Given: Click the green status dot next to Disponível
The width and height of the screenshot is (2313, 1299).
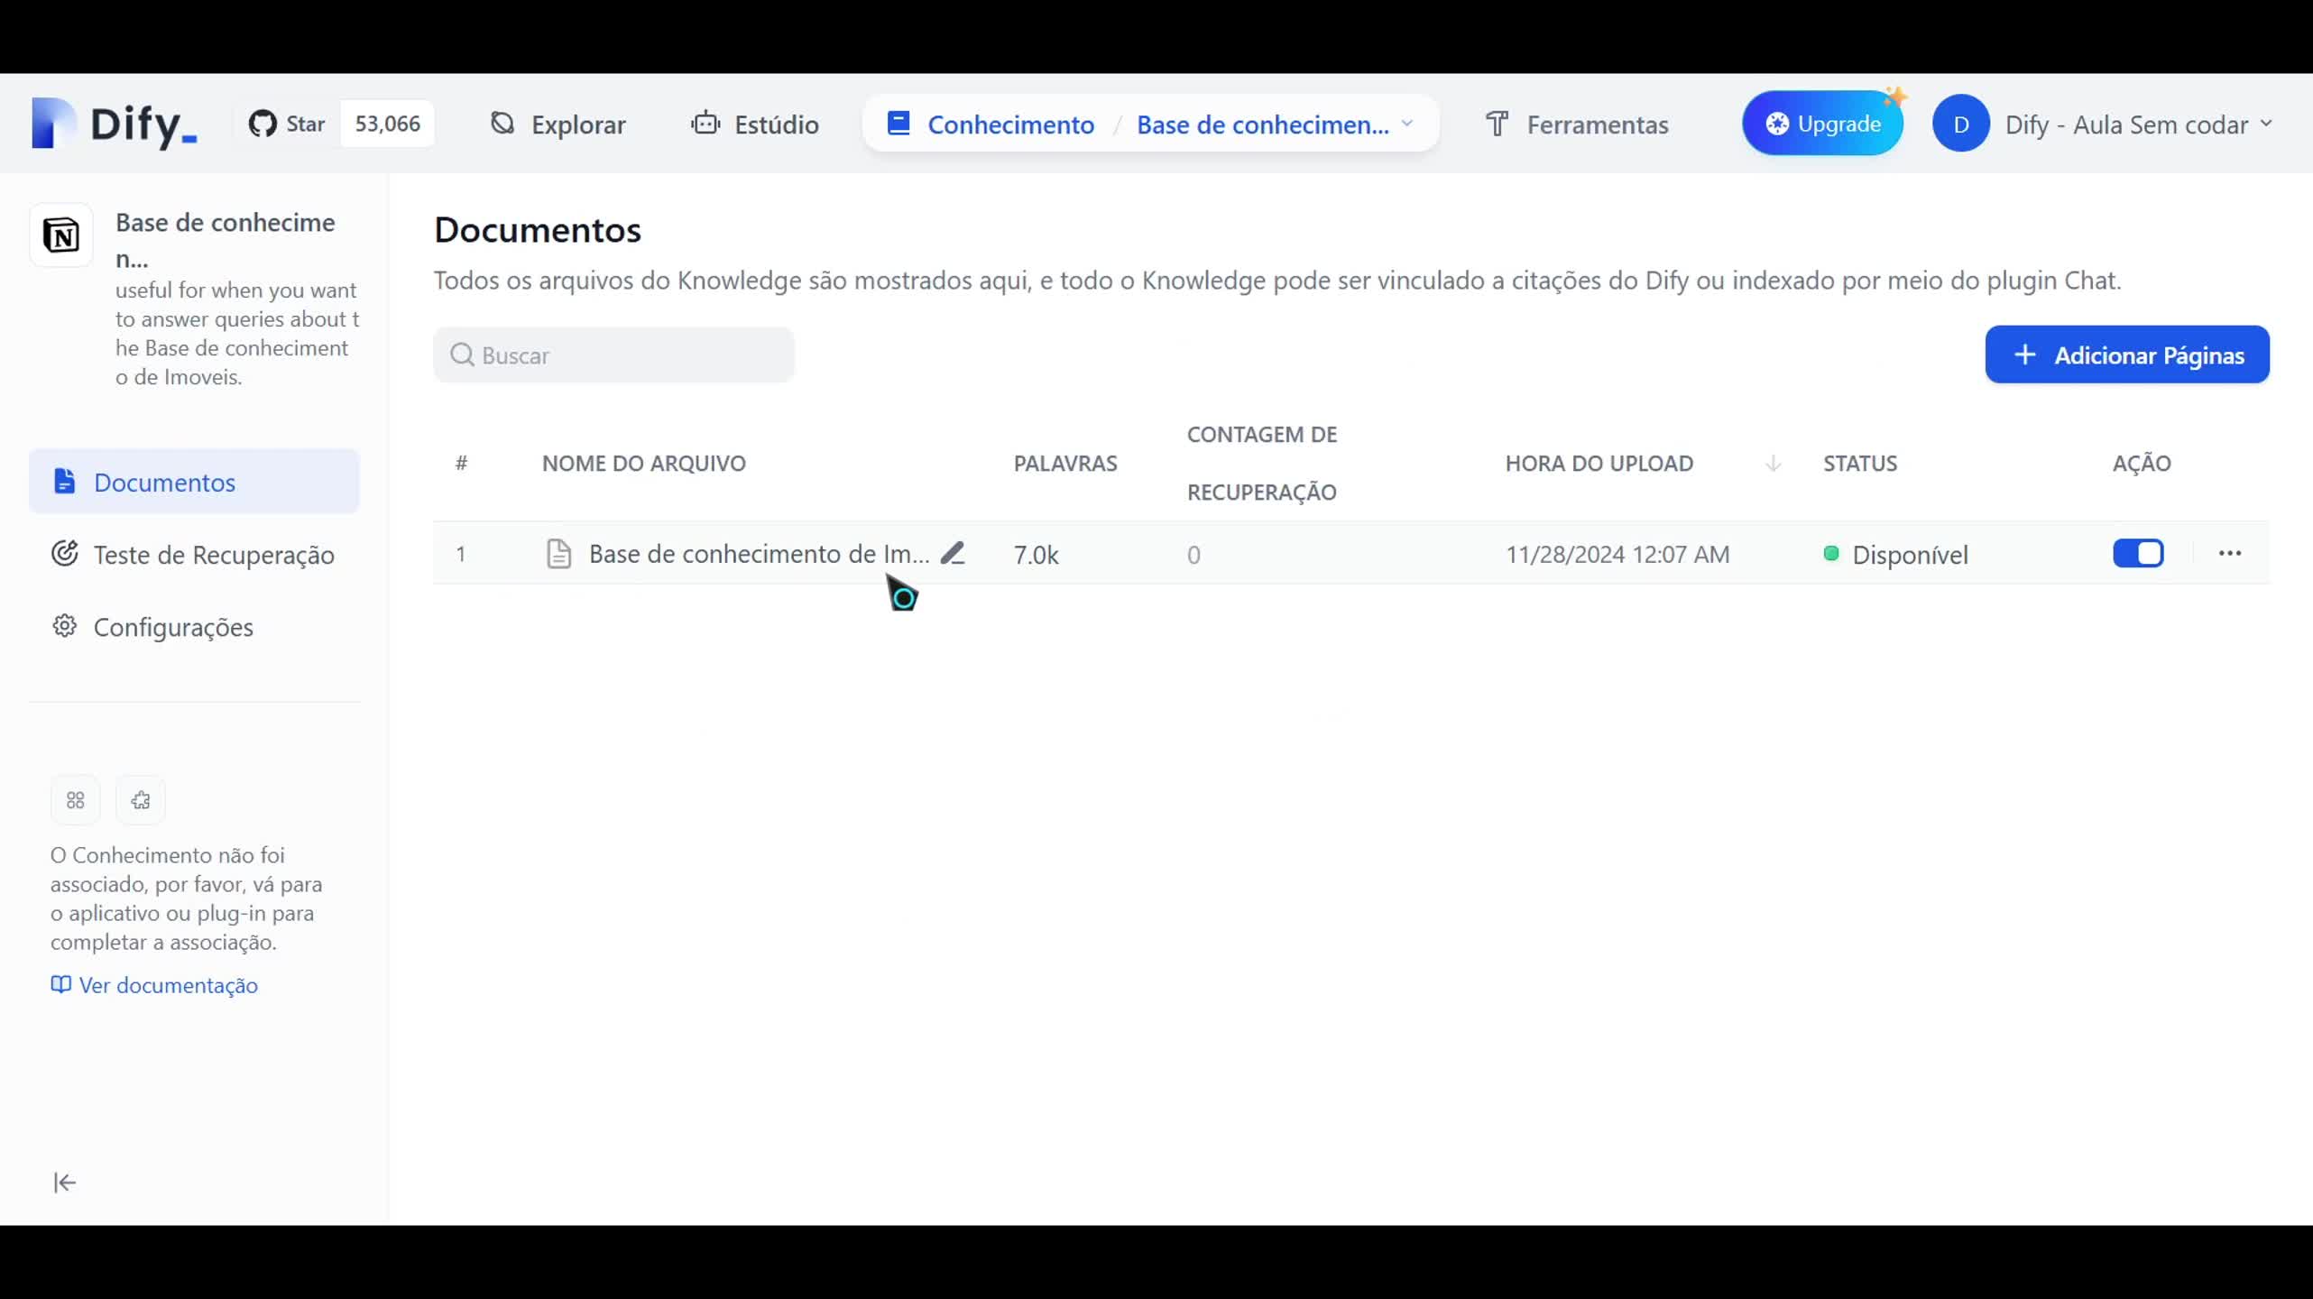Looking at the screenshot, I should 1831,554.
